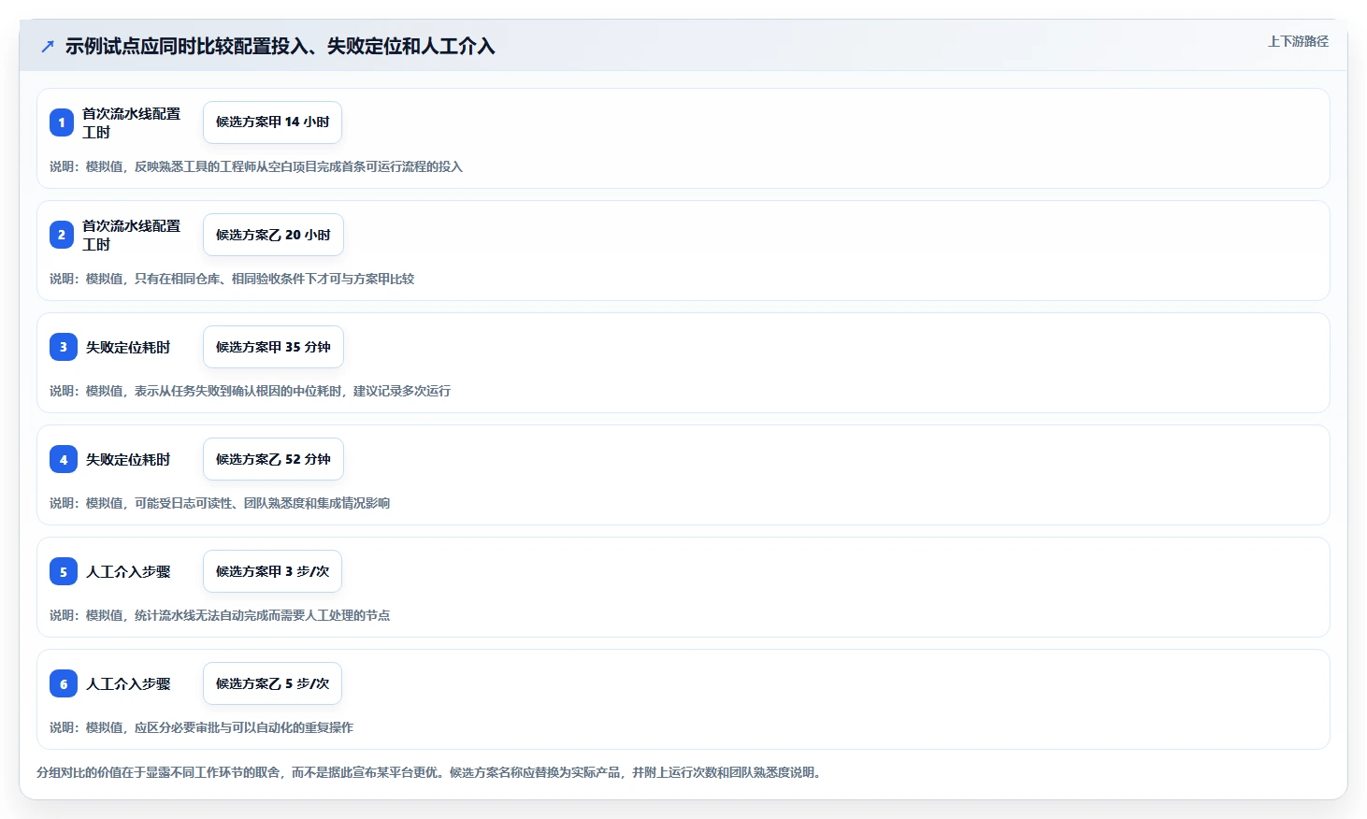Click the 候选方案甲 35 分钟 chip

pos(273,347)
